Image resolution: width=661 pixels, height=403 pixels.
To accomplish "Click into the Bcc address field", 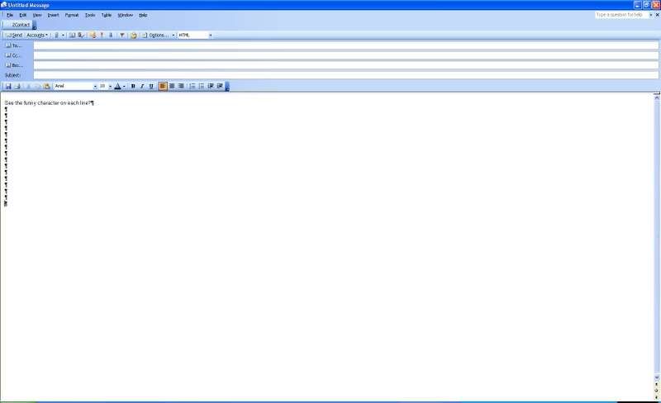I will click(346, 65).
